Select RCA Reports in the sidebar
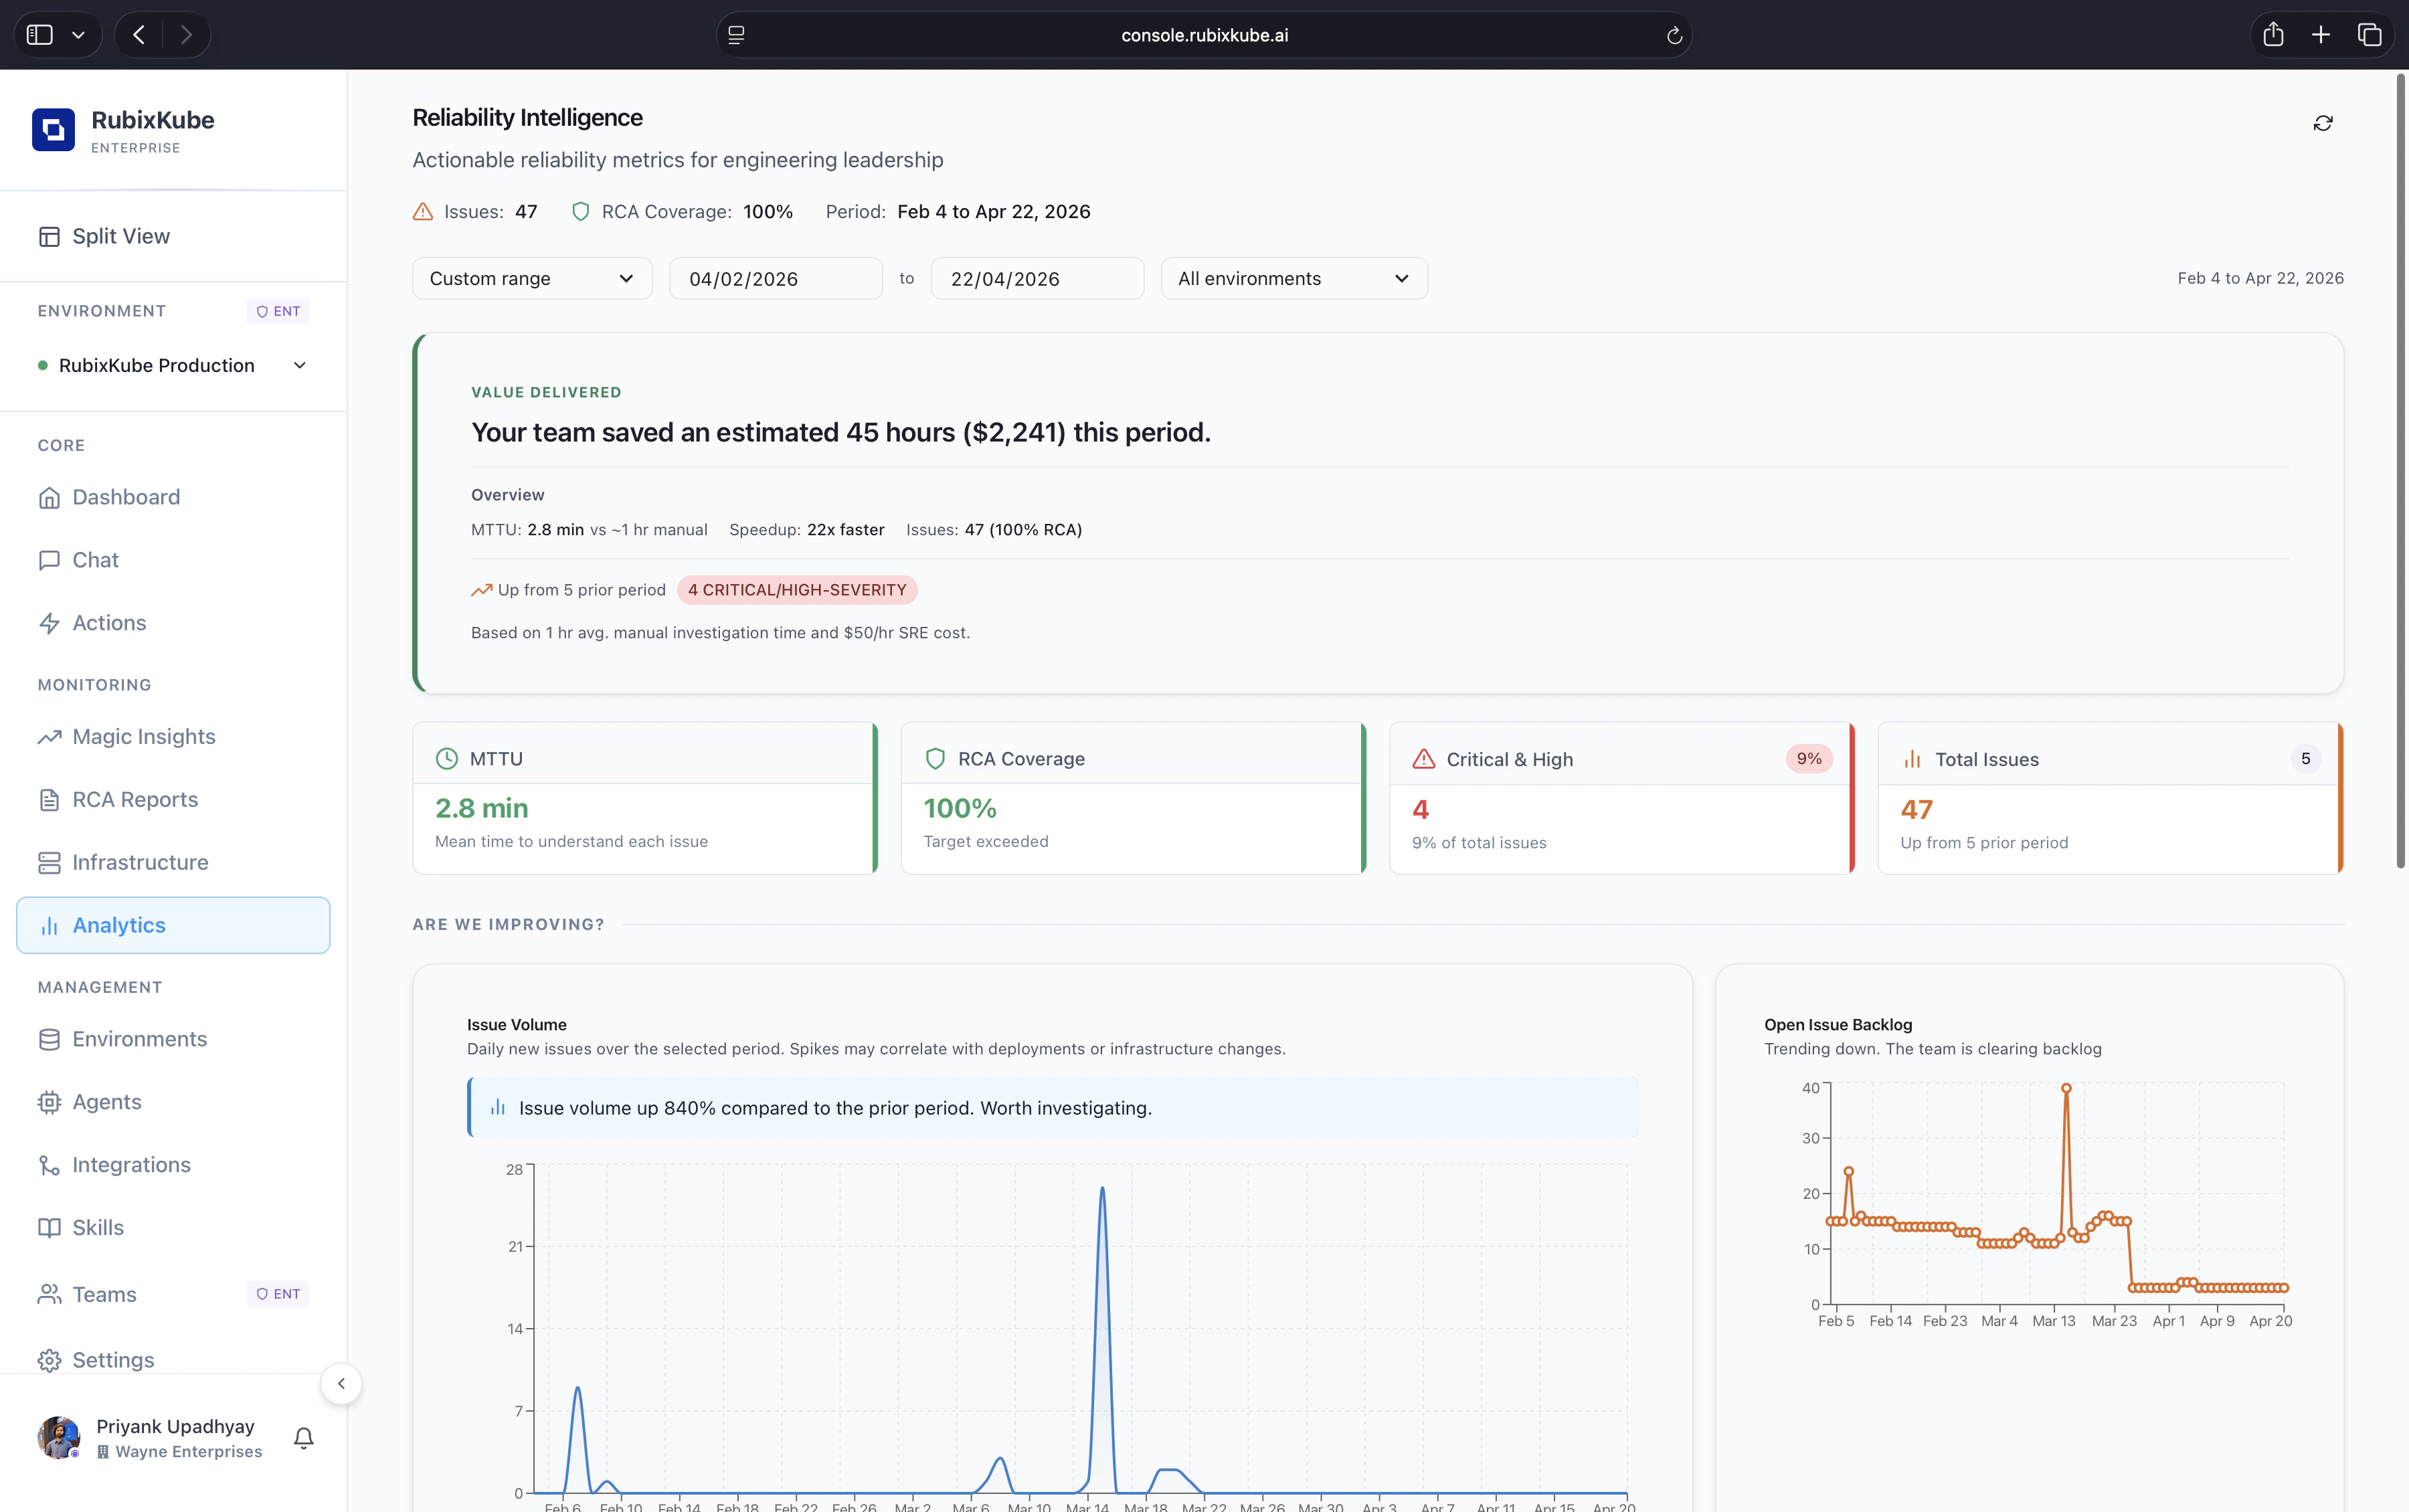This screenshot has width=2409, height=1512. tap(134, 799)
